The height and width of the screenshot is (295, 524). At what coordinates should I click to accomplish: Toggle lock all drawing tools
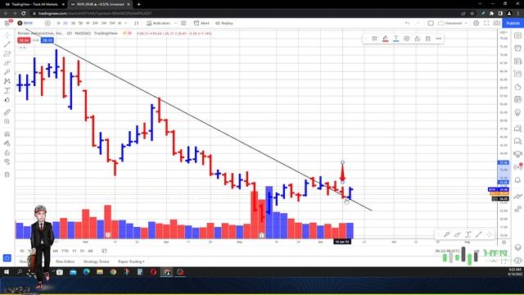(7, 153)
